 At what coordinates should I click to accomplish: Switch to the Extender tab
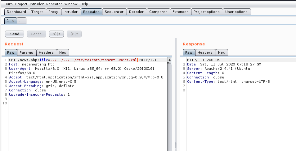click(x=181, y=12)
